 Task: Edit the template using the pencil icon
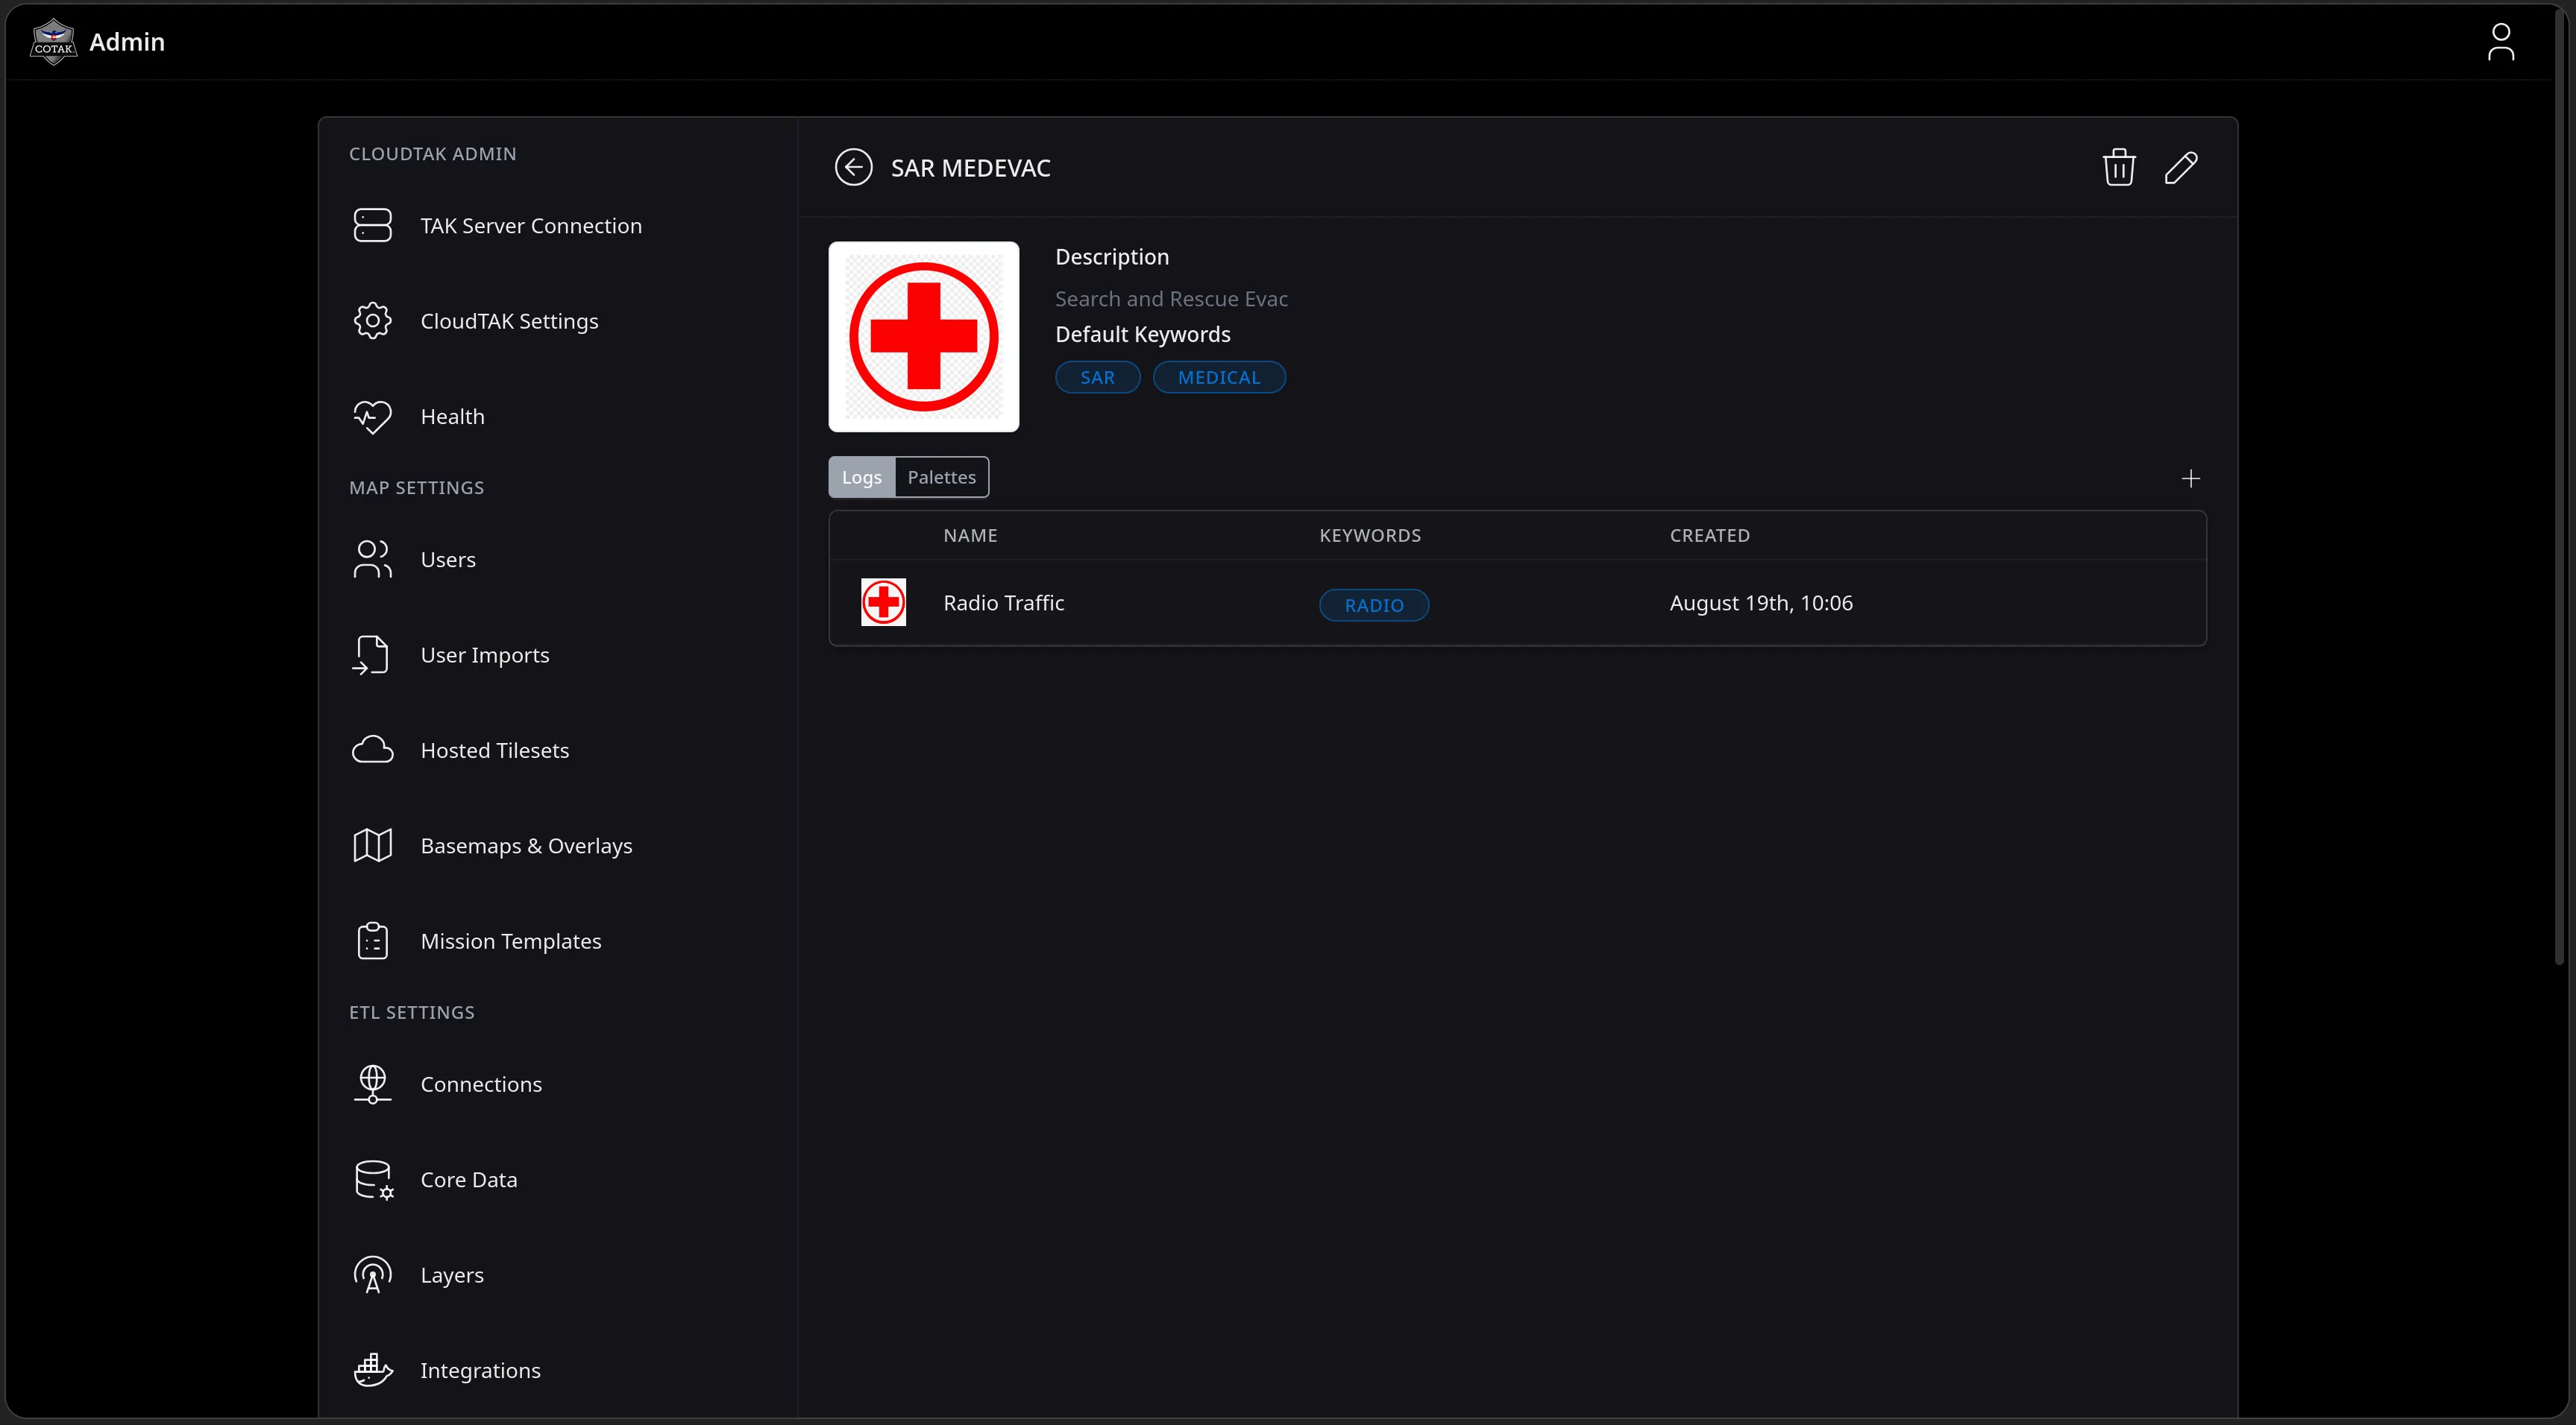coord(2181,168)
